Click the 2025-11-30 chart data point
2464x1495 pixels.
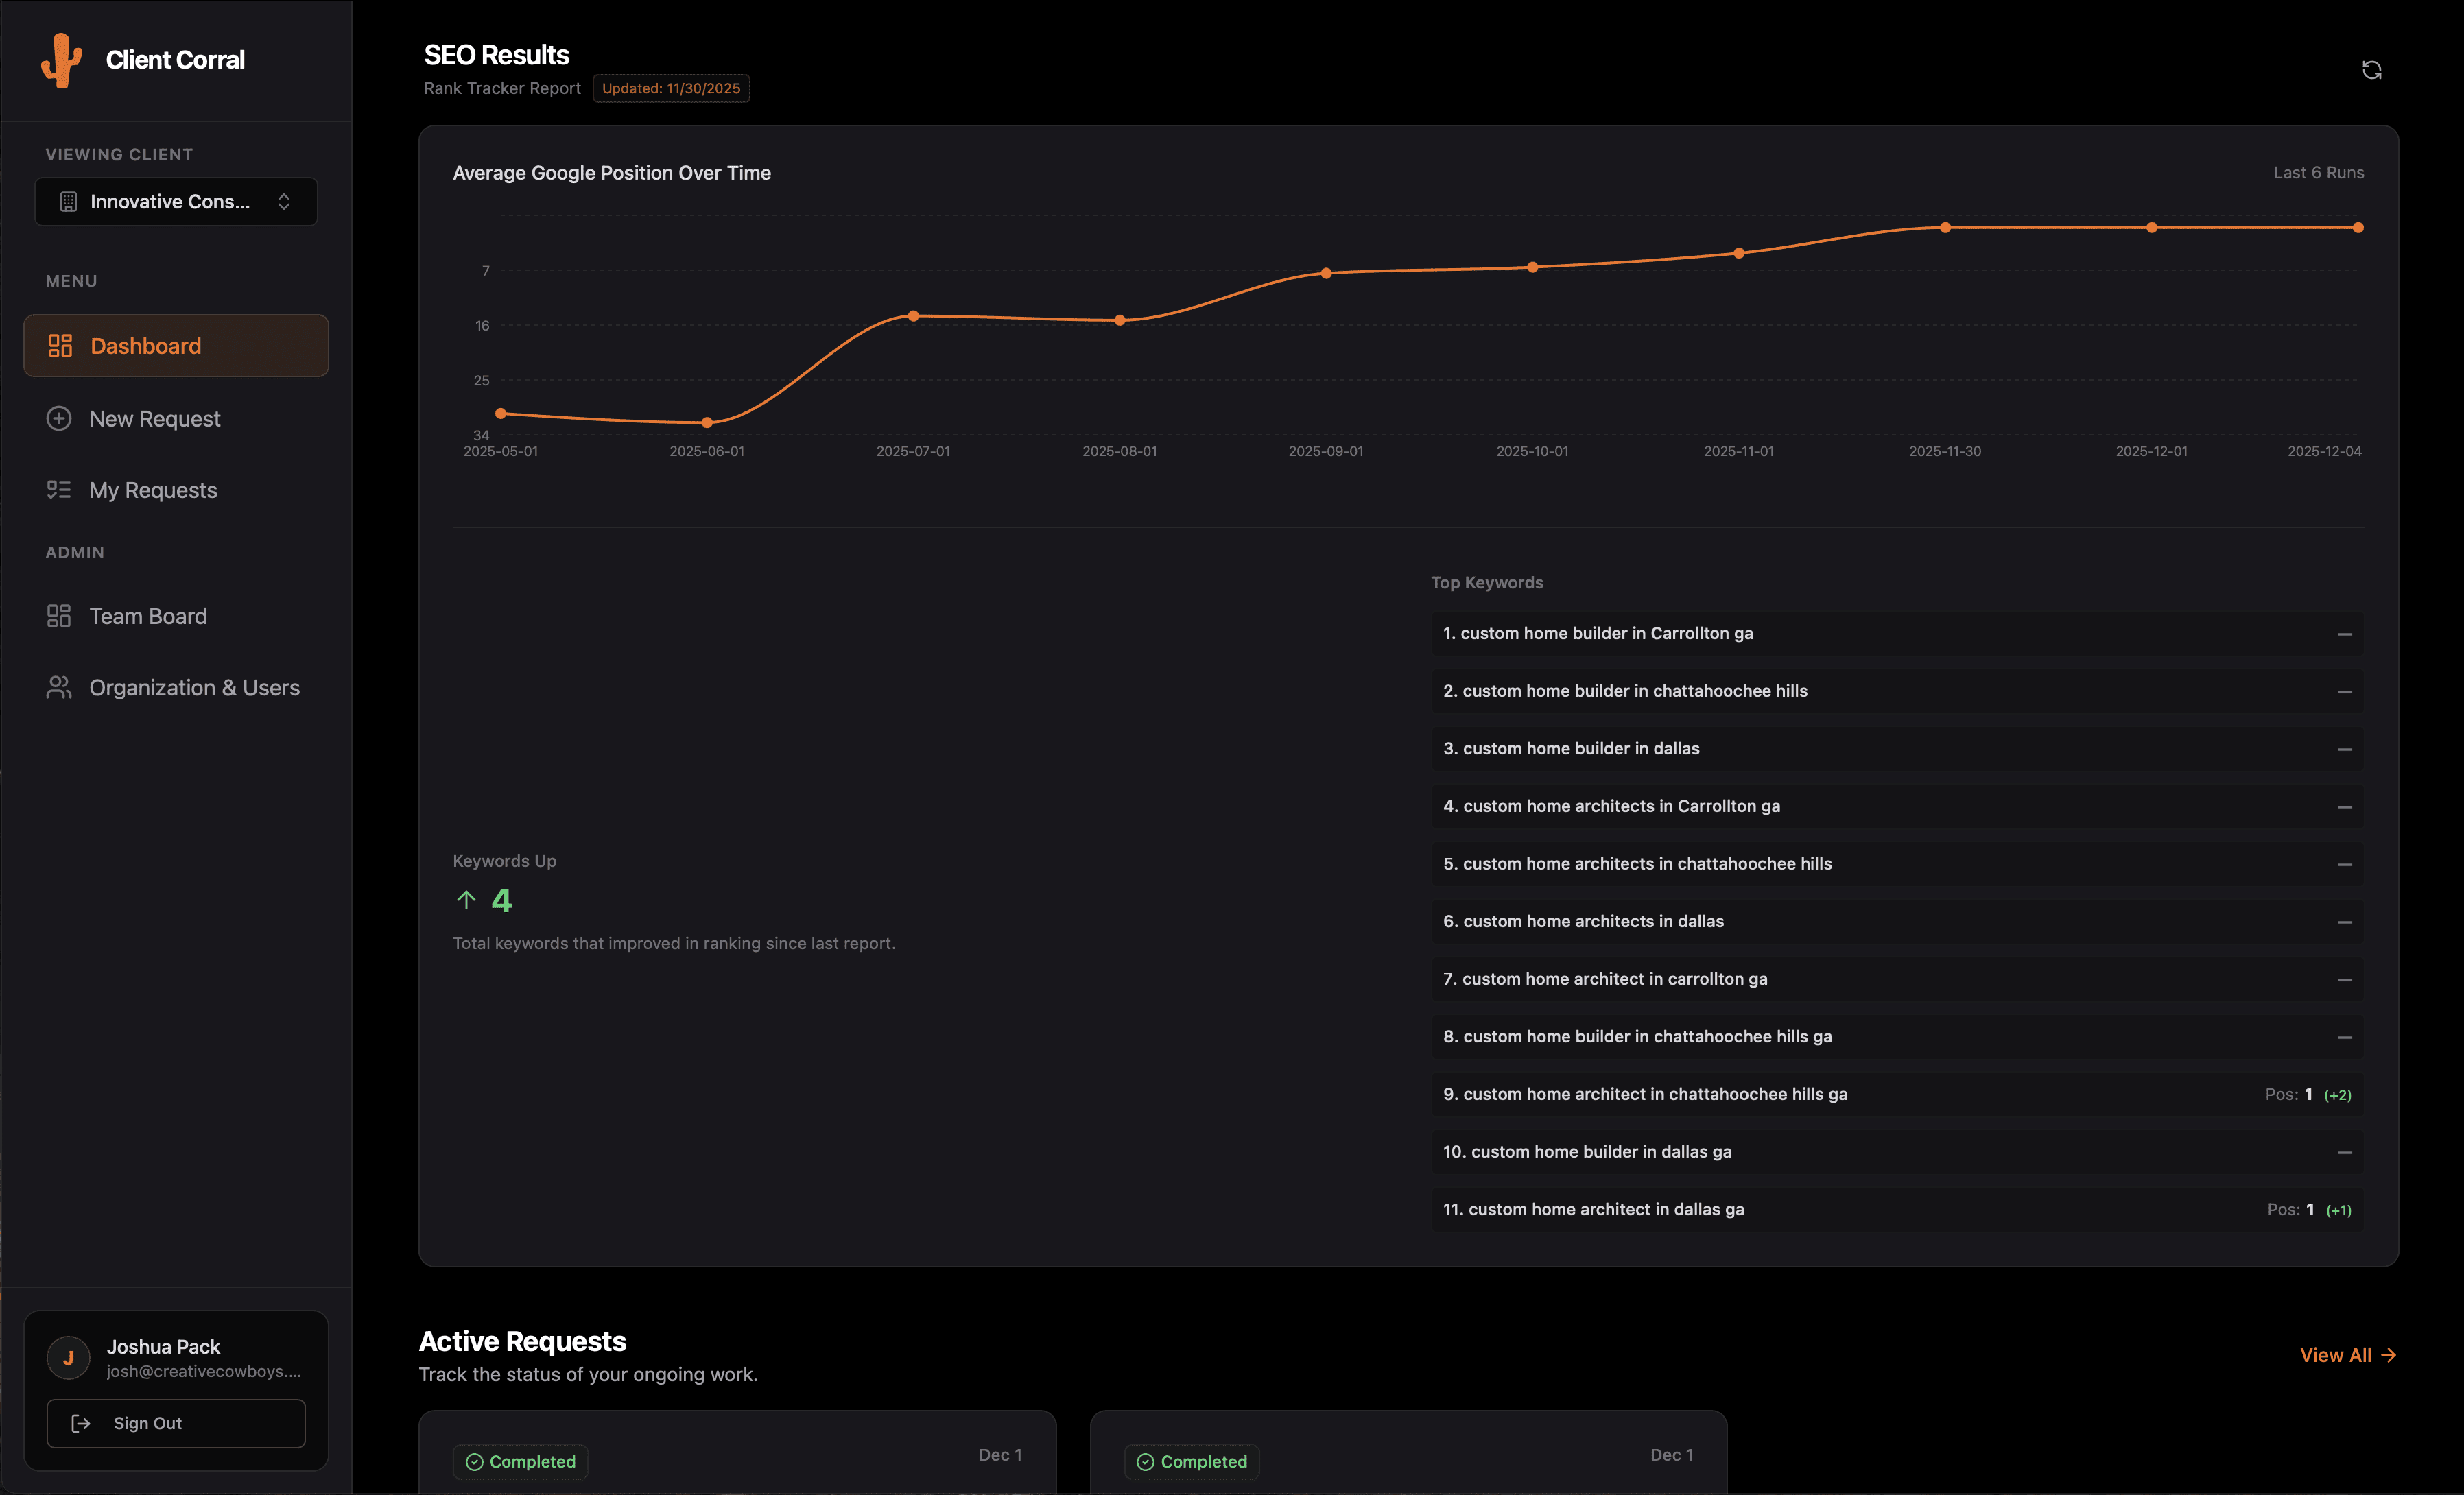pyautogui.click(x=1945, y=228)
